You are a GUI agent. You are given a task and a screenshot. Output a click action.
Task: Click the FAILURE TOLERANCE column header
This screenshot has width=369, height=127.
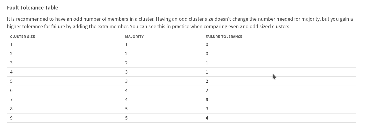pos(224,37)
